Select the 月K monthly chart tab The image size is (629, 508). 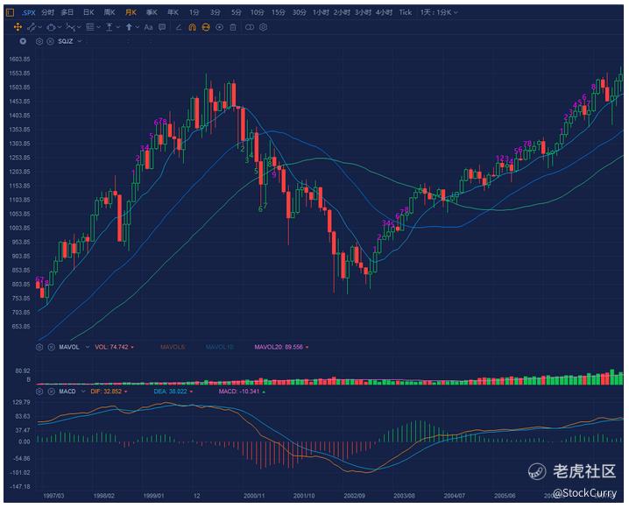[x=131, y=12]
